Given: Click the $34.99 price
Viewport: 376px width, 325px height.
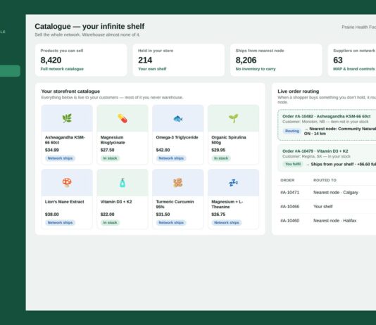Looking at the screenshot, I should 52,150.
